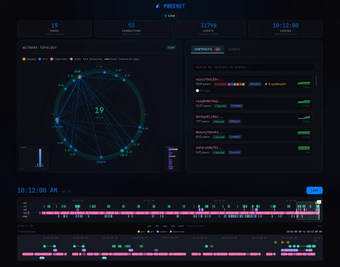The image size is (340, 267).
Task: Open contract 2dFdrsKMn752
Action: [253, 150]
